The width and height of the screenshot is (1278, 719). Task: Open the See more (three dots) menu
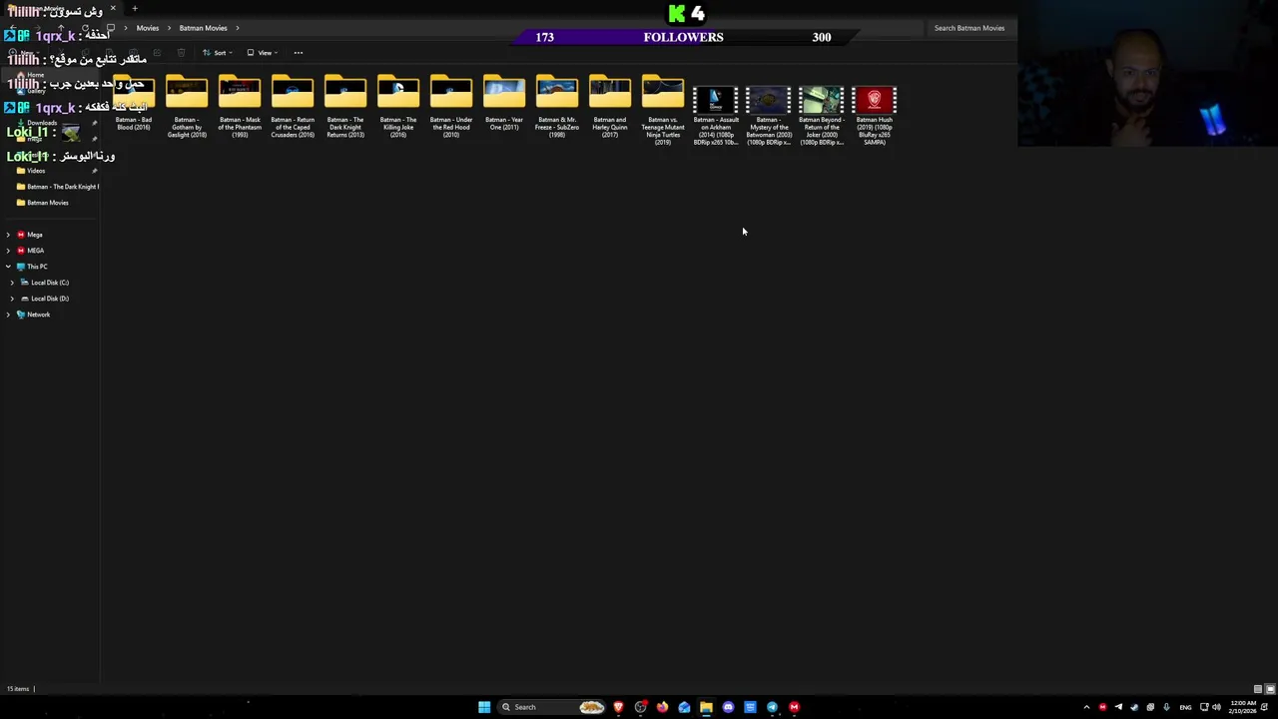pos(298,53)
